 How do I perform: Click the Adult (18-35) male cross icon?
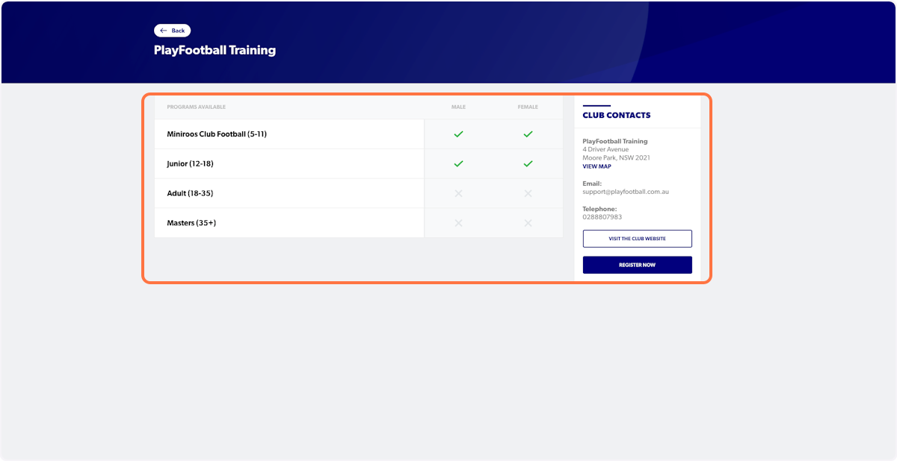click(x=458, y=193)
